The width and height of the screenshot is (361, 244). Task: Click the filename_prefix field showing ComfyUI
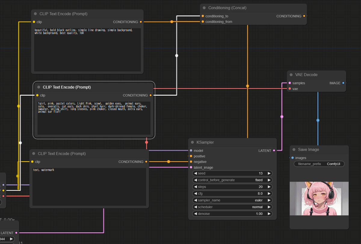pyautogui.click(x=319, y=164)
